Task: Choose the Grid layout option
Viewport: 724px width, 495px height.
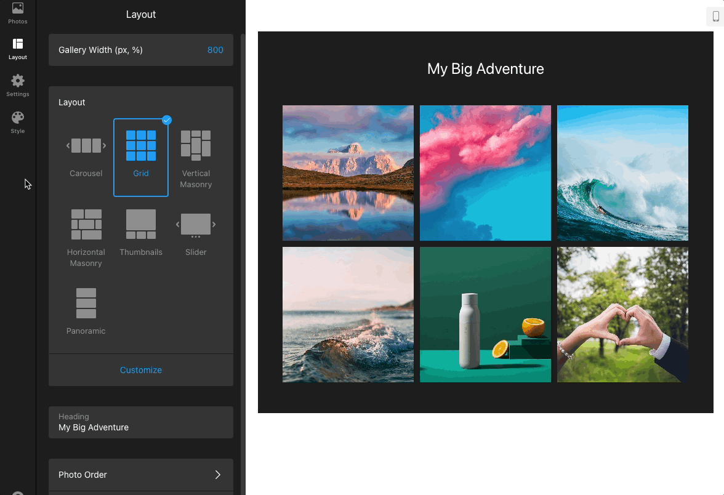Action: [x=141, y=158]
